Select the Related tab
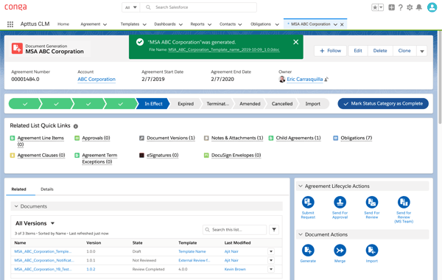 click(x=19, y=189)
